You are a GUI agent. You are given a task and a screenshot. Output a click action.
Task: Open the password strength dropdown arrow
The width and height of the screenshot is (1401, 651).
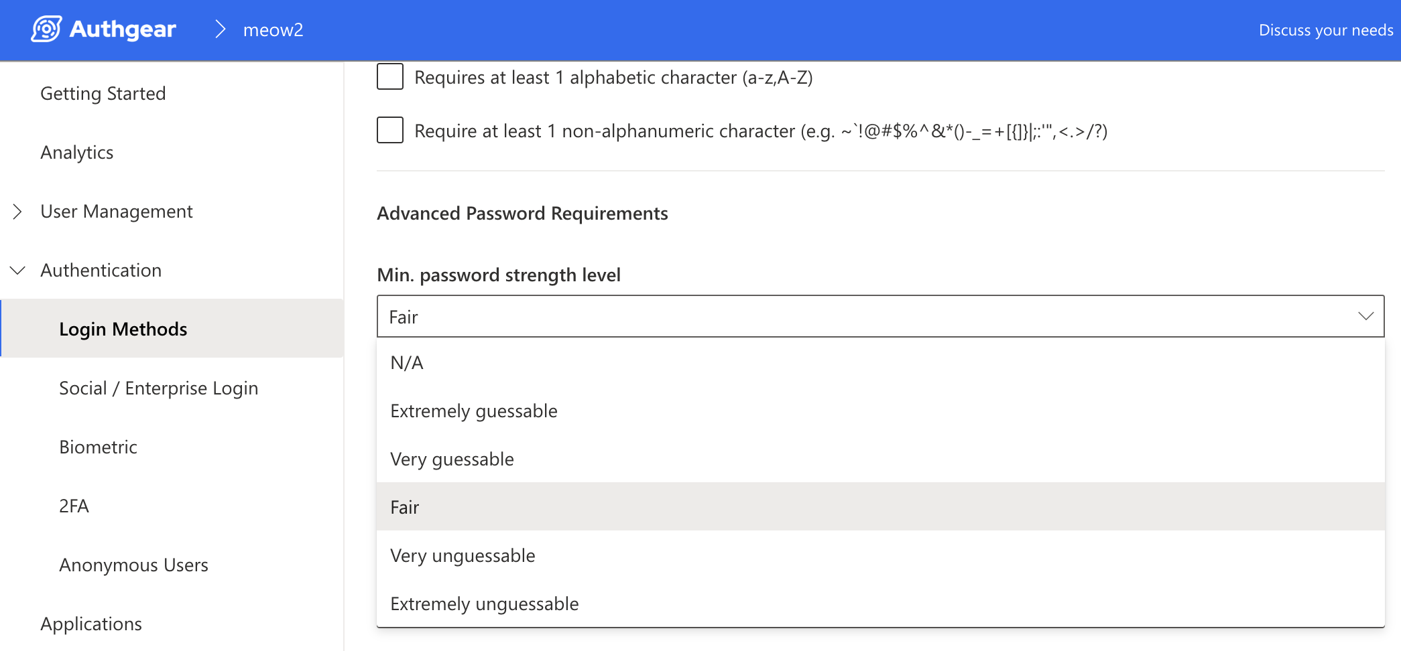pyautogui.click(x=1365, y=316)
